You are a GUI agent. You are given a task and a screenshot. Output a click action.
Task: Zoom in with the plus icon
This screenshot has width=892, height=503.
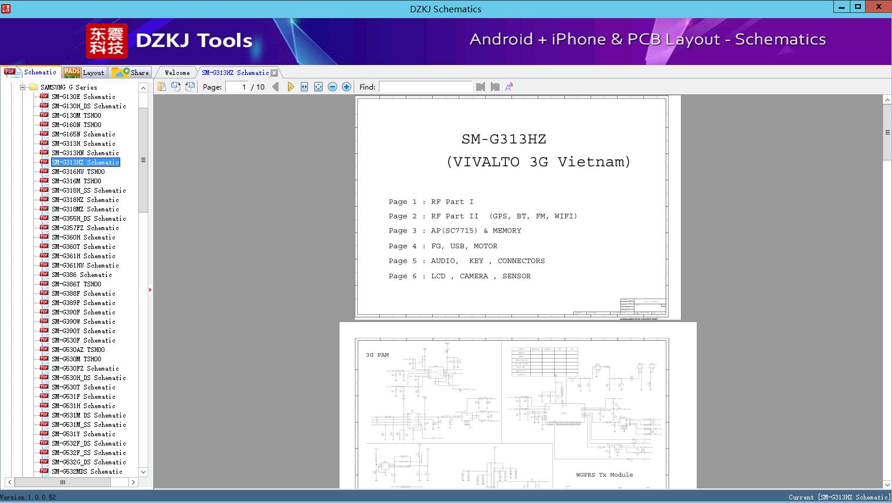[x=347, y=87]
